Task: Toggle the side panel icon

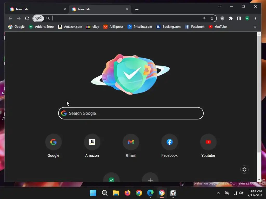Action: point(239,18)
